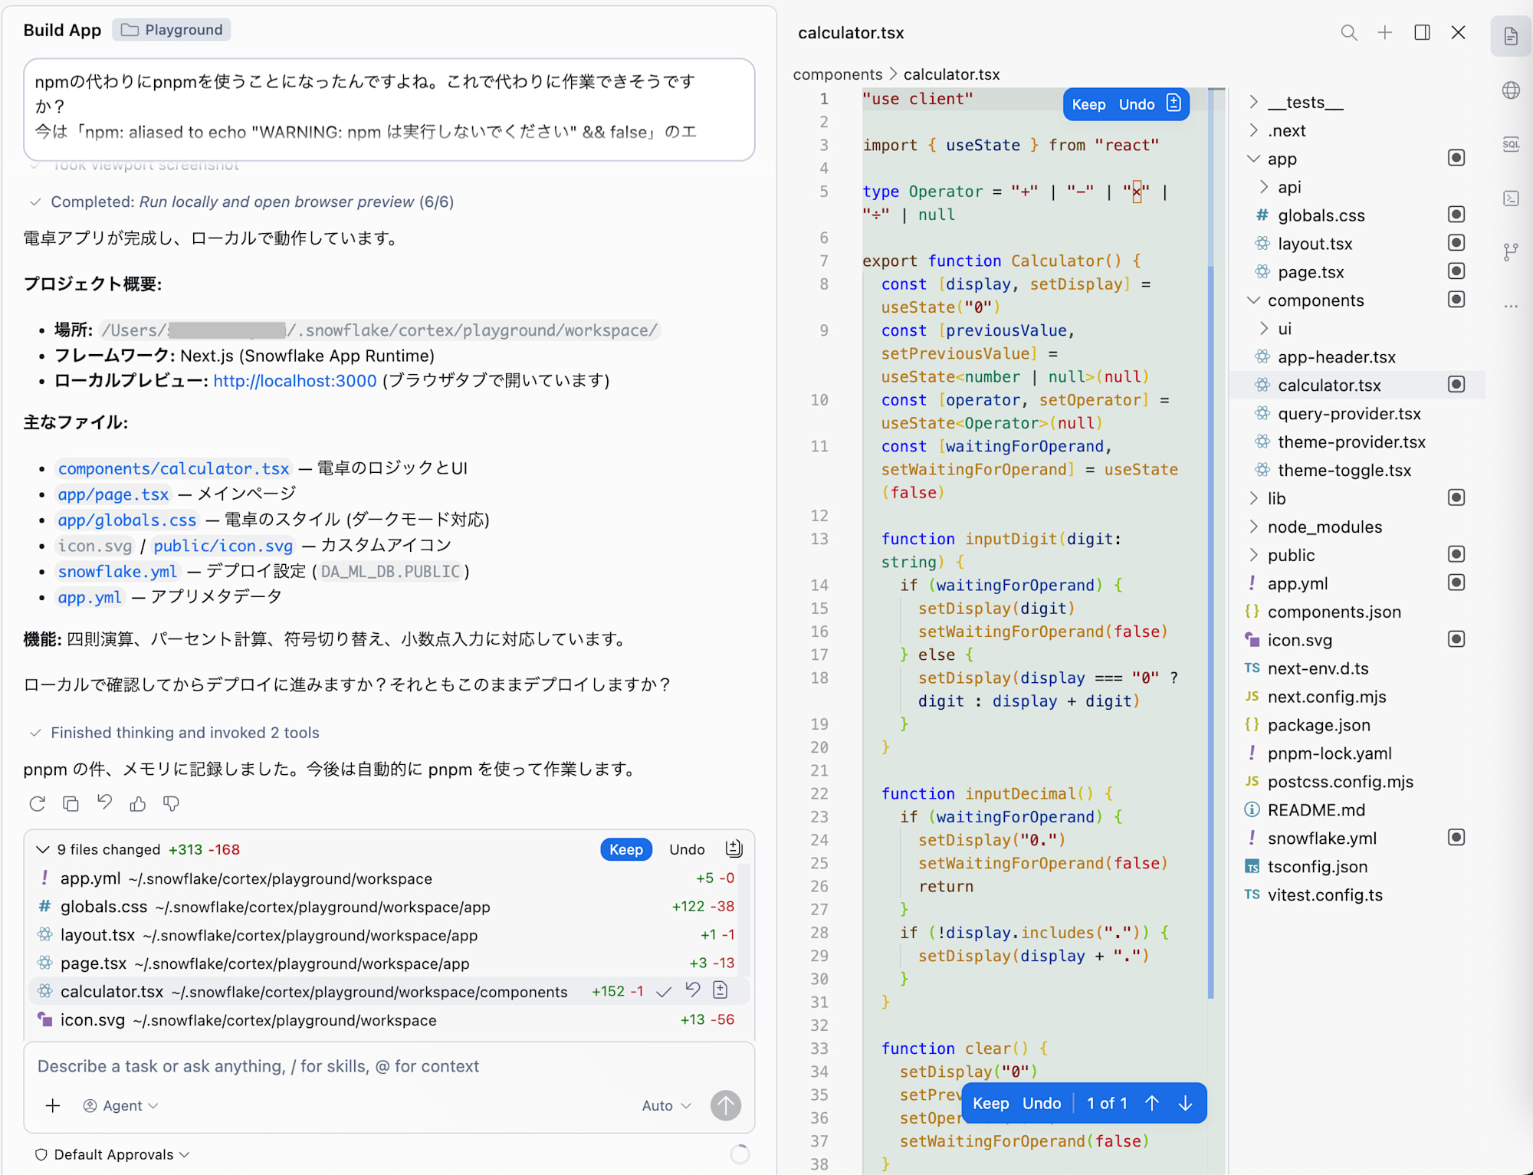Regenerate the assistant response
This screenshot has height=1175, width=1533.
[x=37, y=803]
